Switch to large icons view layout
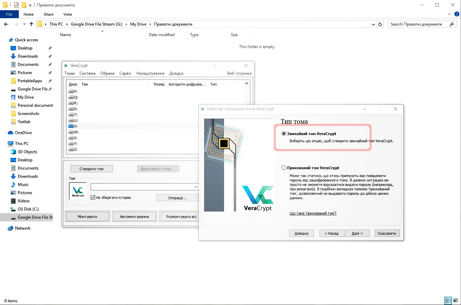Image resolution: width=461 pixels, height=305 pixels. pos(456,301)
